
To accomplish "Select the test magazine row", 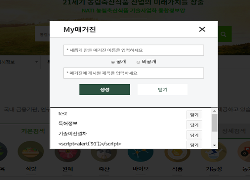I will [x=63, y=114].
